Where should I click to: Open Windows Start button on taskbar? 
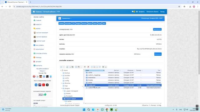tap(84, 110)
